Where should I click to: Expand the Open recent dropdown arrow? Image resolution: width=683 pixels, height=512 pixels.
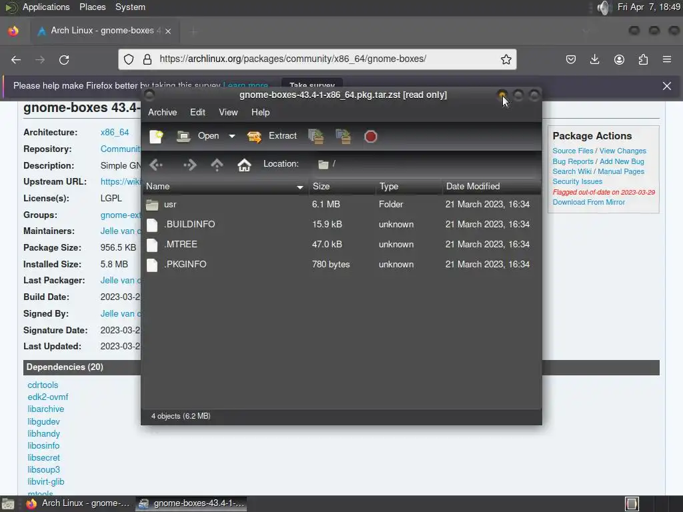[x=232, y=136]
